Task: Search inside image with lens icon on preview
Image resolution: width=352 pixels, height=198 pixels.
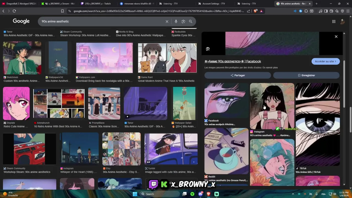Action: pyautogui.click(x=208, y=49)
